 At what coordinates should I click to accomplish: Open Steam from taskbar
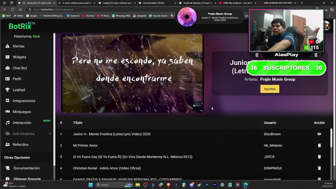[199, 185]
